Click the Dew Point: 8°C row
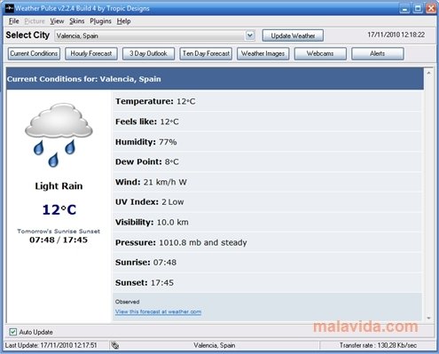 pyautogui.click(x=267, y=161)
